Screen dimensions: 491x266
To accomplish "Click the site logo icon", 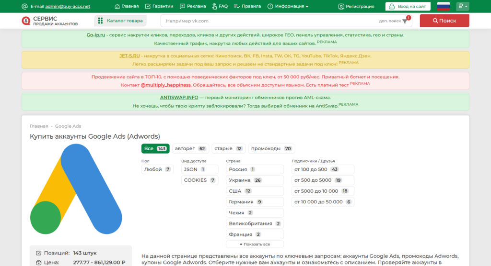I will [26, 21].
